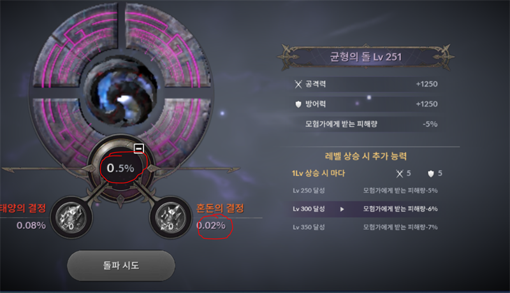Click the minus button above the 0.5% gauge
This screenshot has width=510, height=293.
click(x=139, y=148)
